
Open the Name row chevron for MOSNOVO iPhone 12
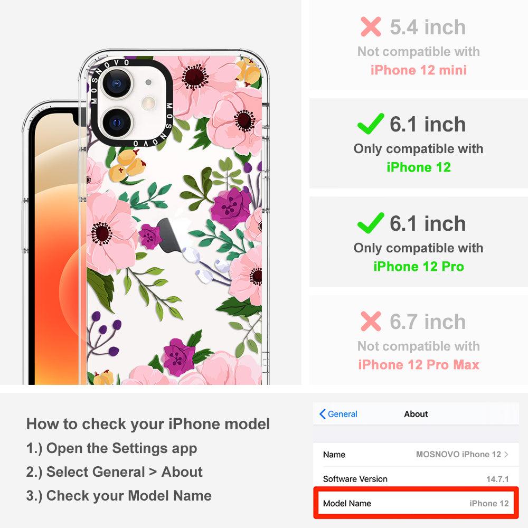[506, 454]
